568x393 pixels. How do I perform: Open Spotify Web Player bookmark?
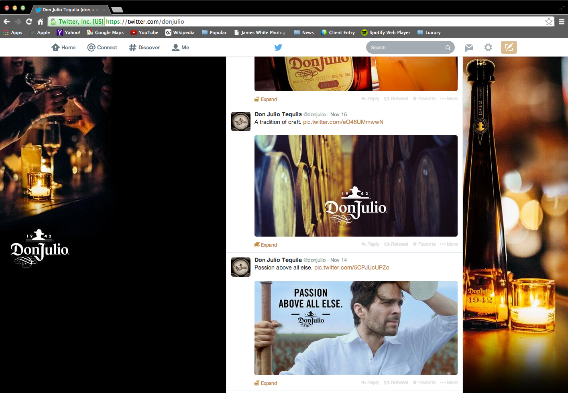point(386,32)
